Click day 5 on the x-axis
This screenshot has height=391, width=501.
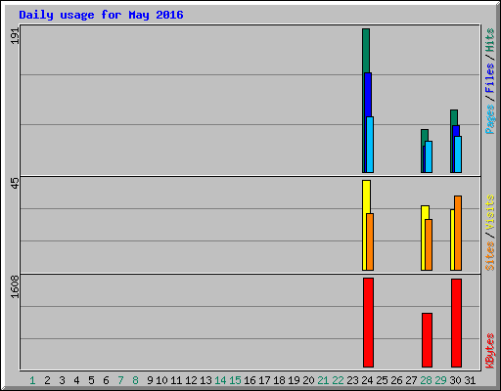pyautogui.click(x=91, y=380)
